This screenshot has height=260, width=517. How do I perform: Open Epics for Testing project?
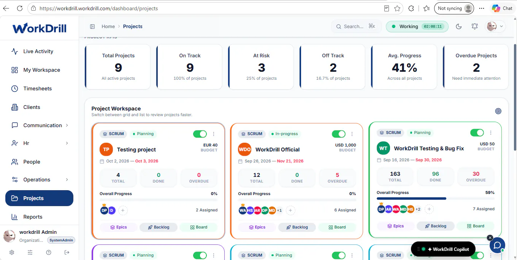(119, 227)
